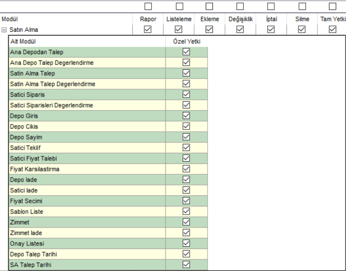Uncheck Özel Yetki for Fiyat Karsilastirma

(186, 169)
